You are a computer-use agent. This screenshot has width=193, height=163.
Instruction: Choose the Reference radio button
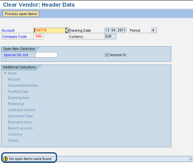[x=5, y=104]
